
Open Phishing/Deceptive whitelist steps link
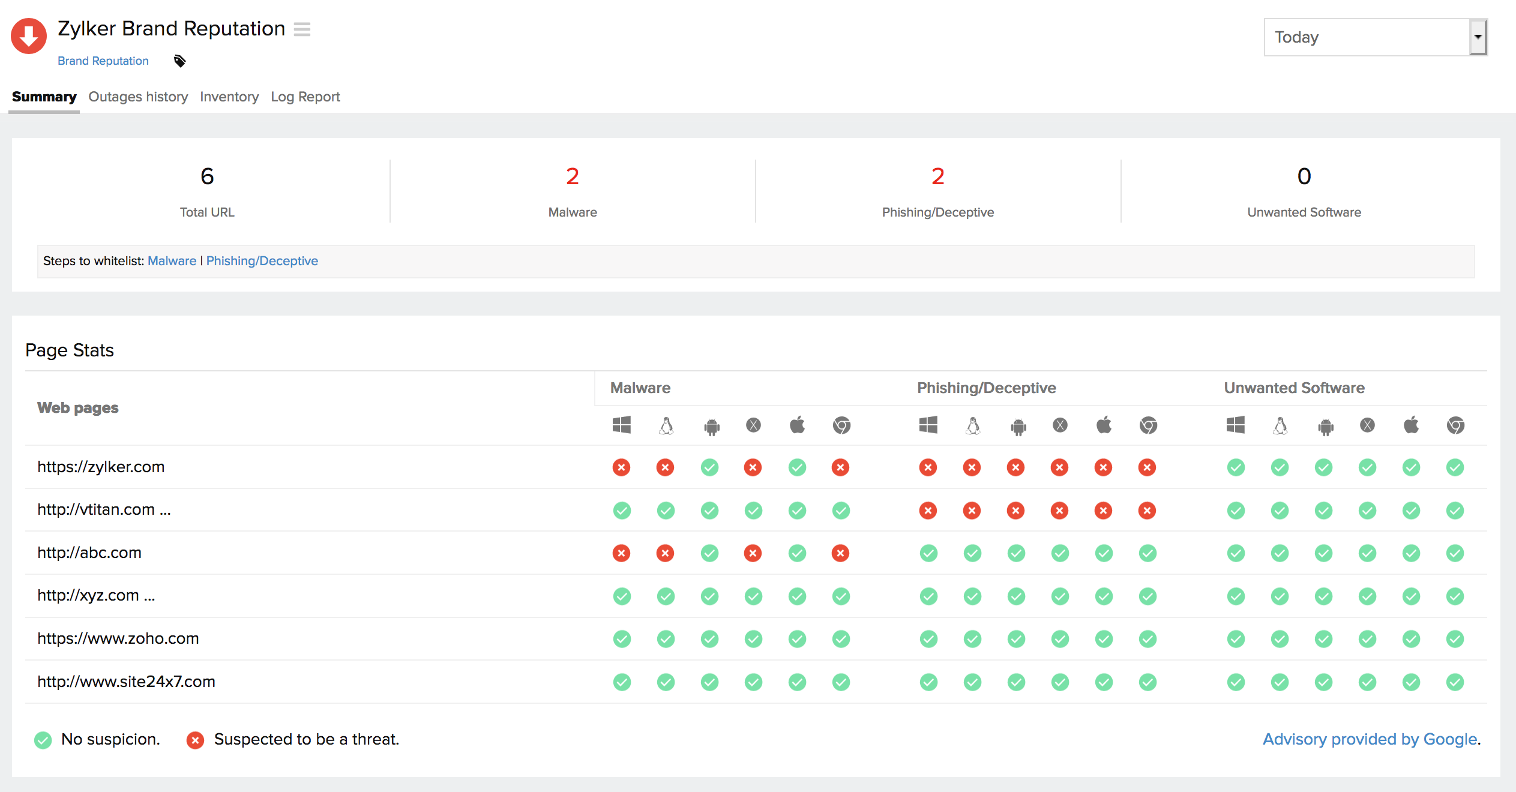click(262, 261)
